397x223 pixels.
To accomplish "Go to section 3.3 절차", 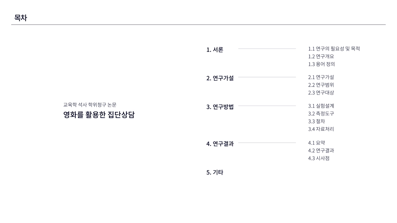I will click(316, 121).
